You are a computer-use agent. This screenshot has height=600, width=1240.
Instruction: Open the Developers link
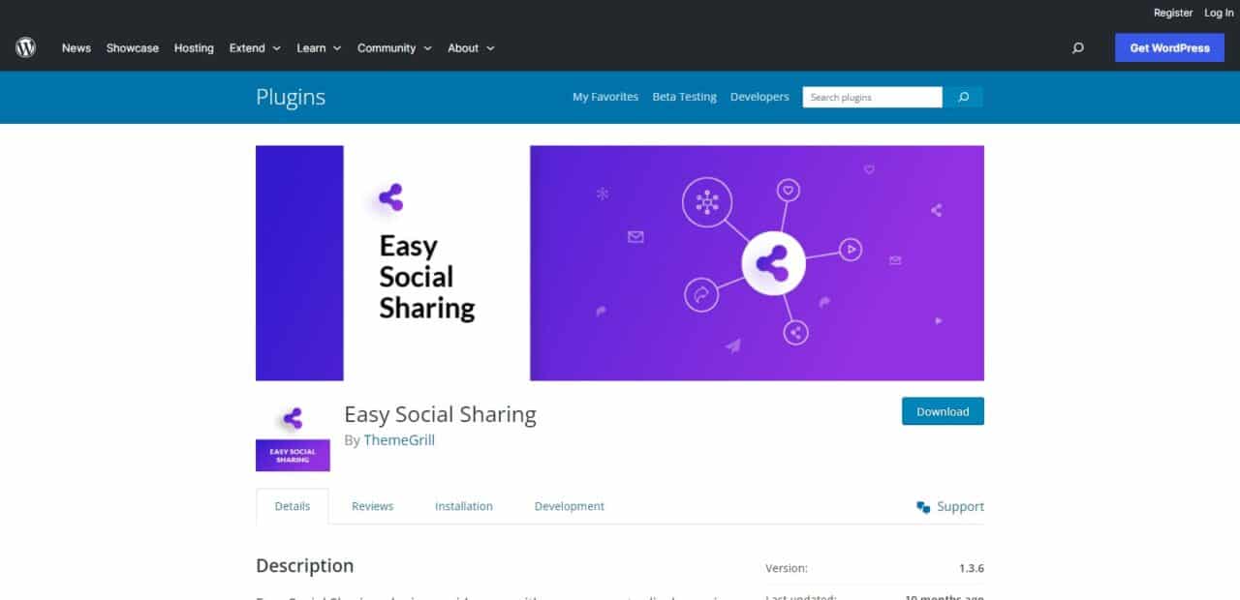(x=759, y=97)
